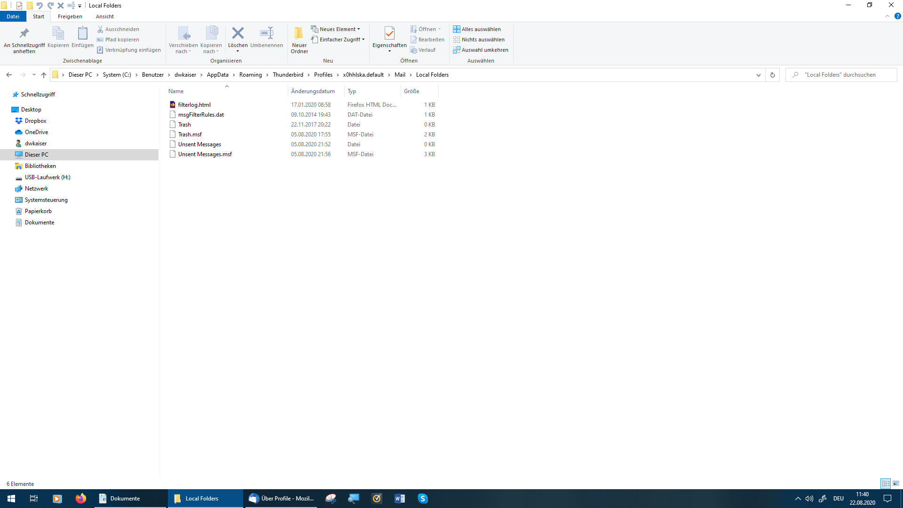Image resolution: width=903 pixels, height=508 pixels.
Task: Click Pfad kopieren in ribbon
Action: 118,40
